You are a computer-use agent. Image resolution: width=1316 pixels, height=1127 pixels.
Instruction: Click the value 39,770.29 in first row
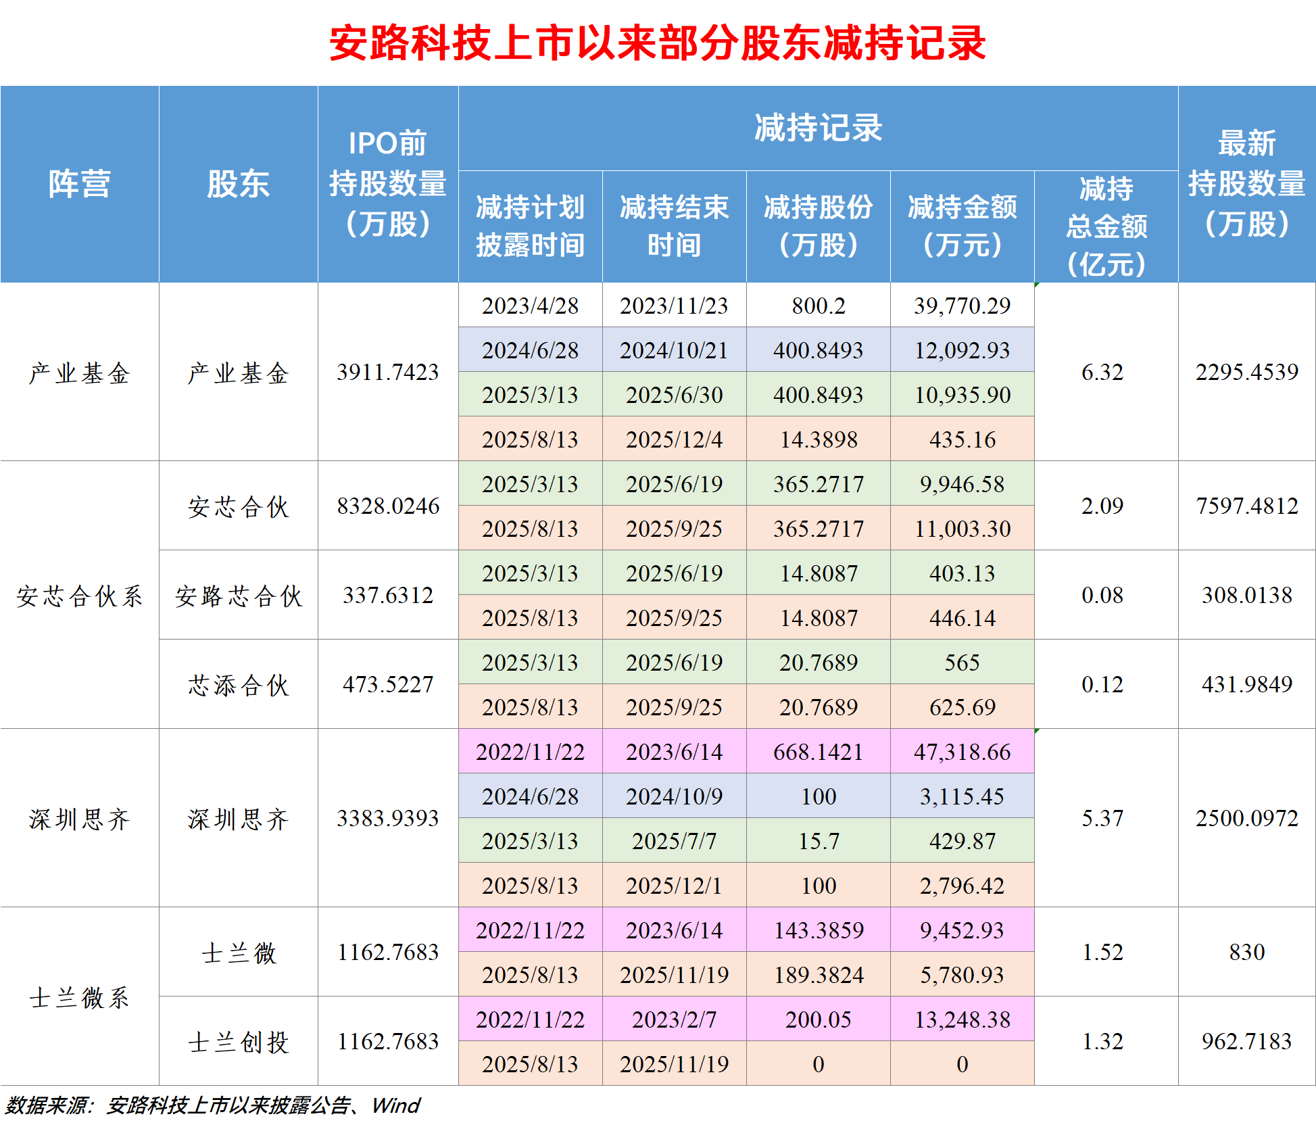click(x=962, y=306)
